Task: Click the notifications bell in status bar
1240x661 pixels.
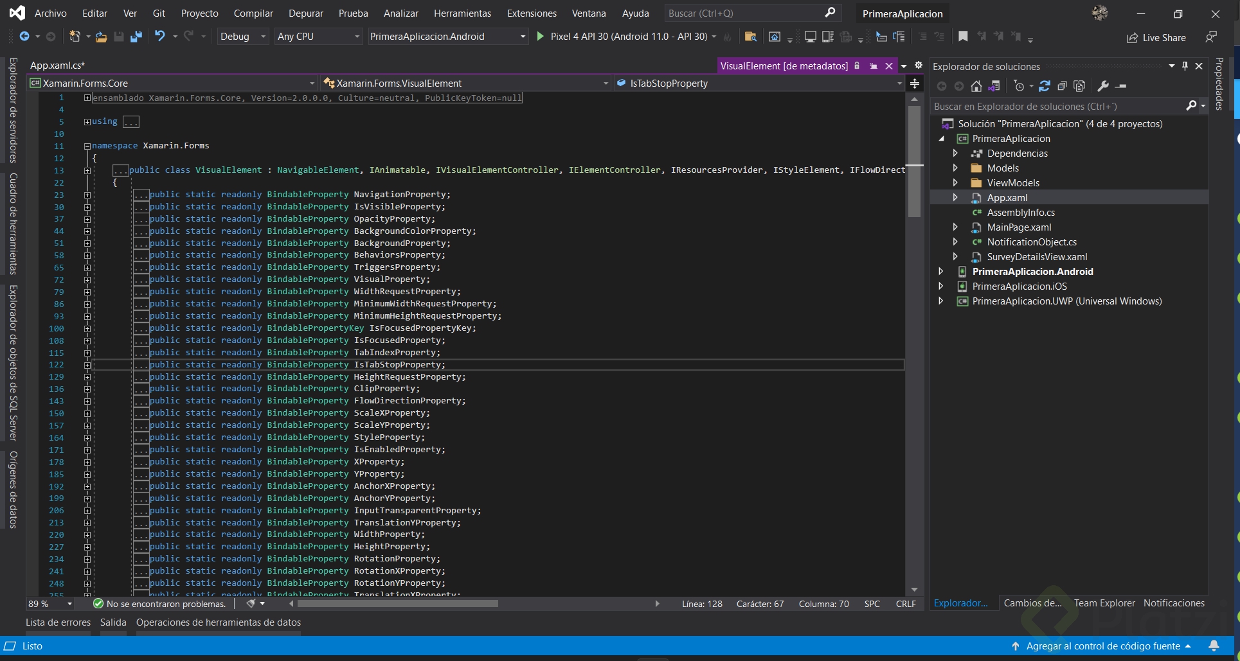Action: tap(1214, 646)
